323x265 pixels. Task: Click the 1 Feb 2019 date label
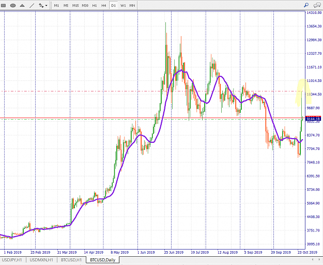(x=12, y=252)
